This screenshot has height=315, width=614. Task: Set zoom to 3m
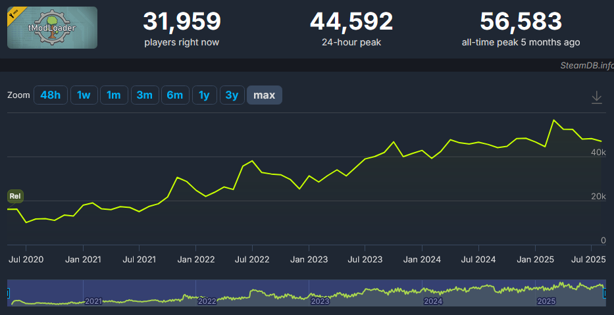click(145, 95)
